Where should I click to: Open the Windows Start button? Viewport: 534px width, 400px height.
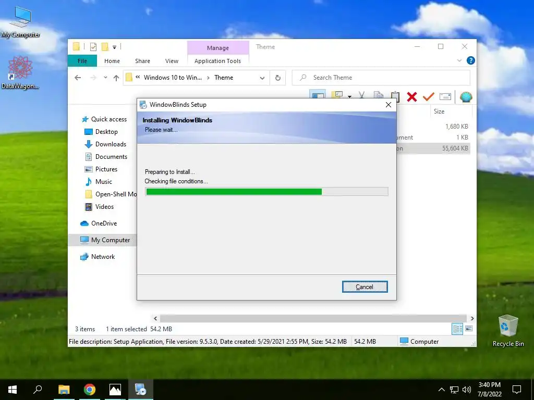(13, 390)
